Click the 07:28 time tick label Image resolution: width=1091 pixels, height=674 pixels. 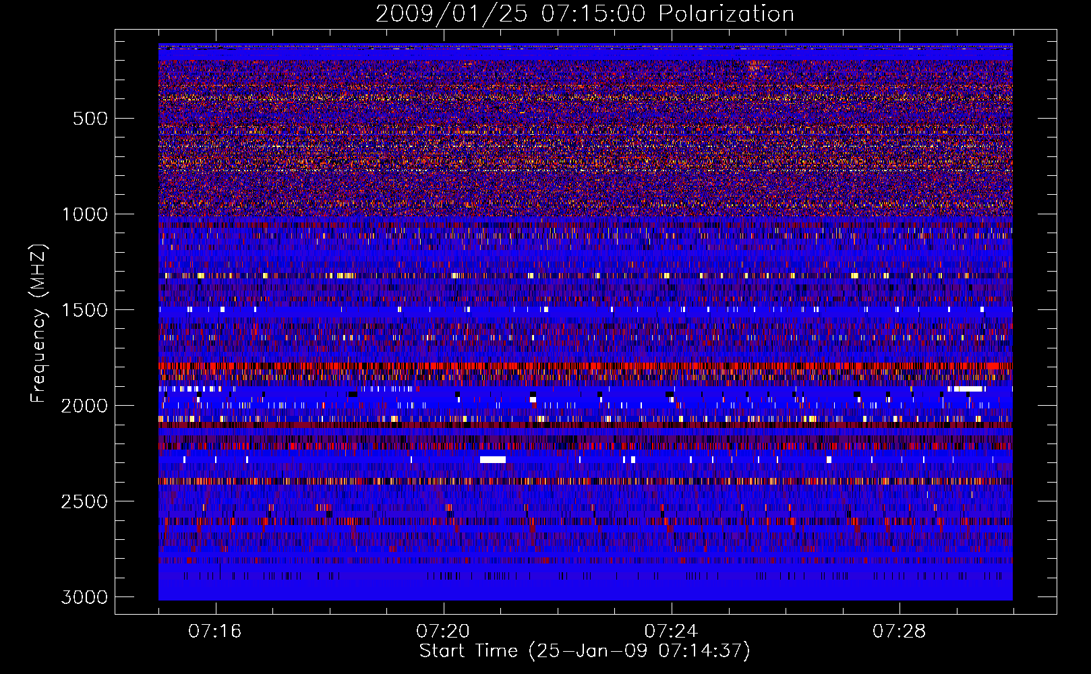coord(900,632)
